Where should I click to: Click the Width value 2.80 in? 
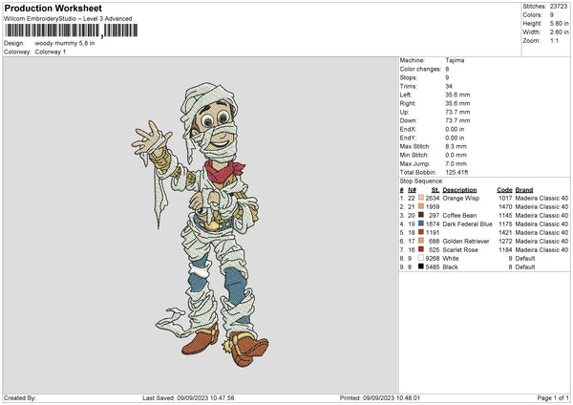point(559,32)
